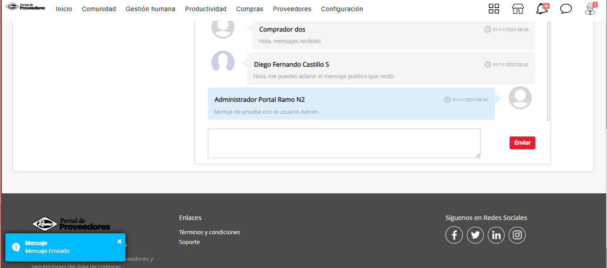Open the user profile avatar menu
Screen dimensions: 607x268
(x=590, y=9)
